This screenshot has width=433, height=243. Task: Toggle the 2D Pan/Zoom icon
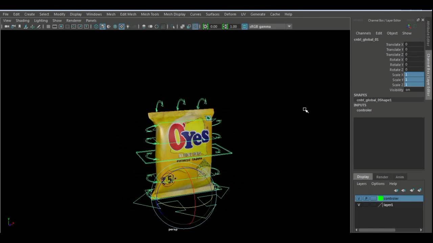[32, 26]
